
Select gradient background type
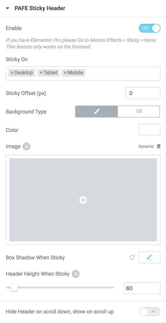[x=139, y=111]
